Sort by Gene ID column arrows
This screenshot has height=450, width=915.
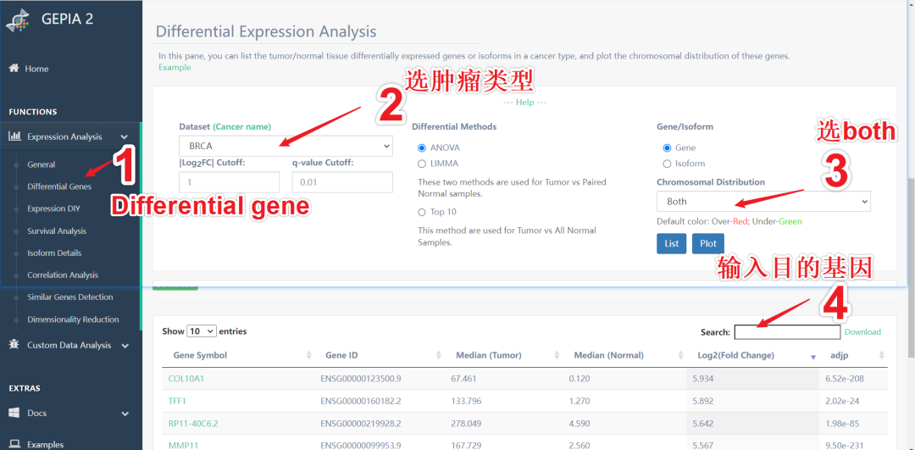[439, 355]
